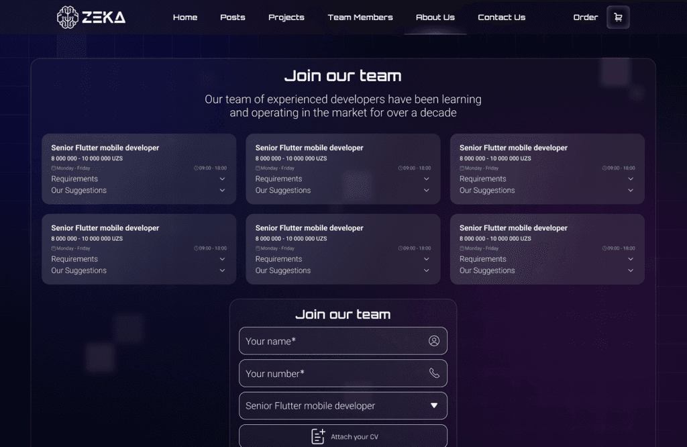Open the shopping cart icon
Screen dimensions: 687x447
click(618, 17)
